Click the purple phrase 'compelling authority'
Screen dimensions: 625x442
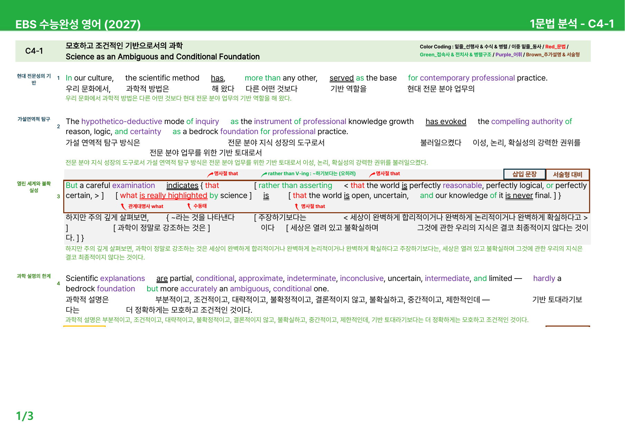[x=527, y=122]
